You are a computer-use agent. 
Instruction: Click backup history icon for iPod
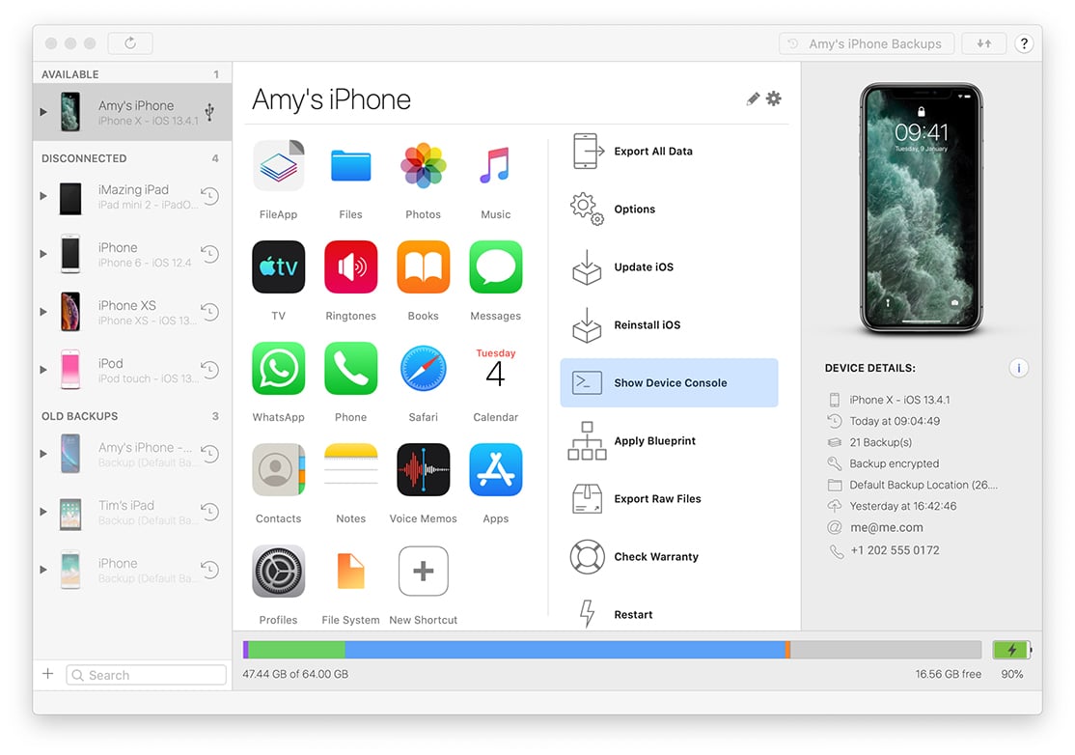(209, 370)
